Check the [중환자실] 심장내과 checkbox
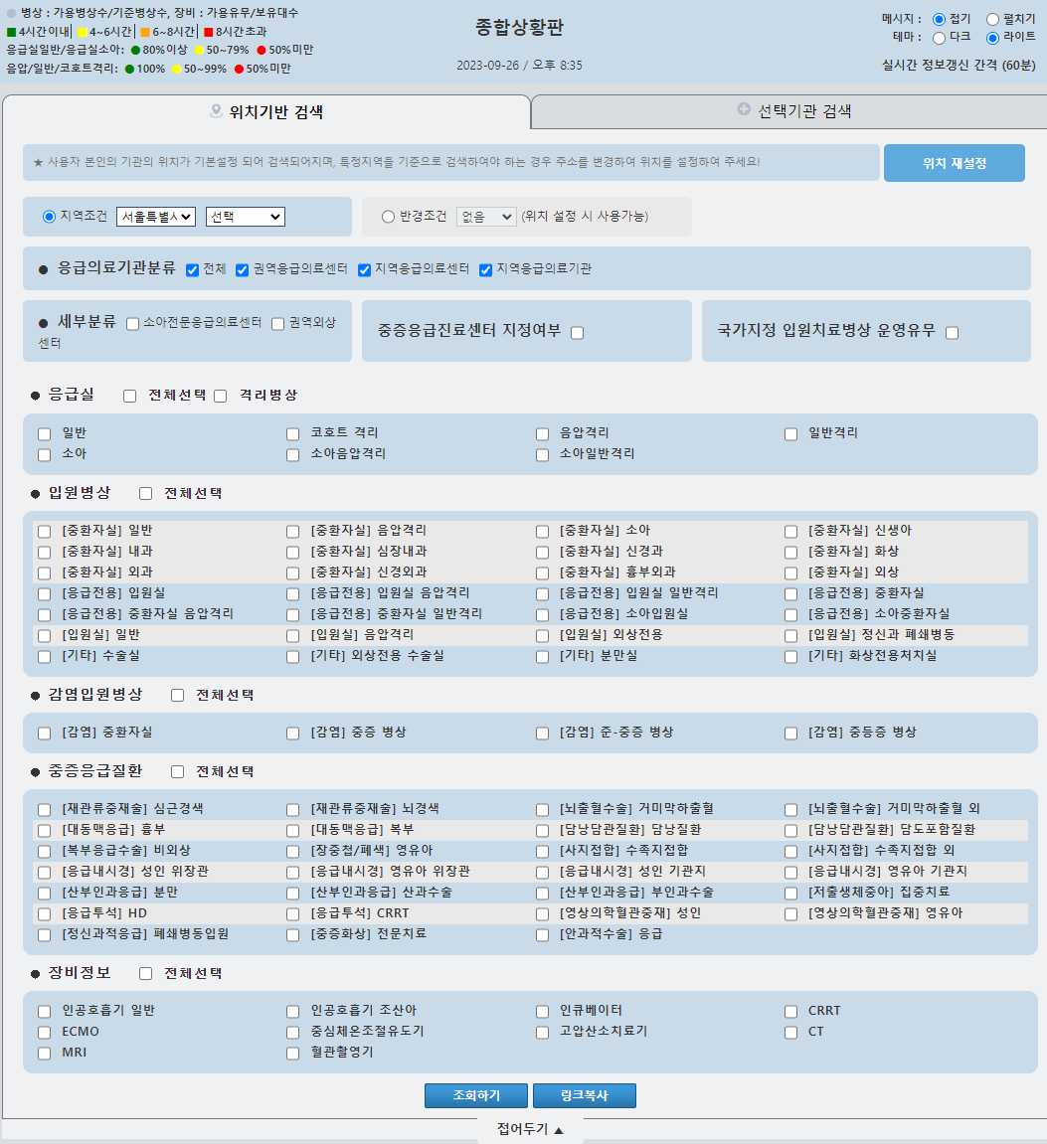Viewport: 1047px width, 1144px height. click(292, 553)
